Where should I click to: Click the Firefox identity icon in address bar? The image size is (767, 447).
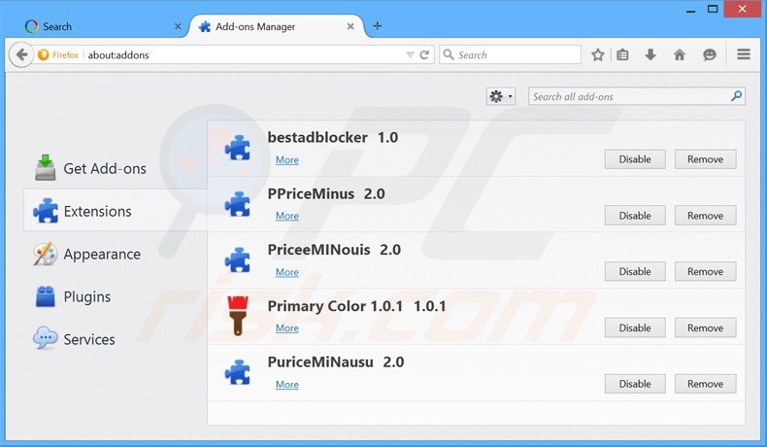(43, 54)
